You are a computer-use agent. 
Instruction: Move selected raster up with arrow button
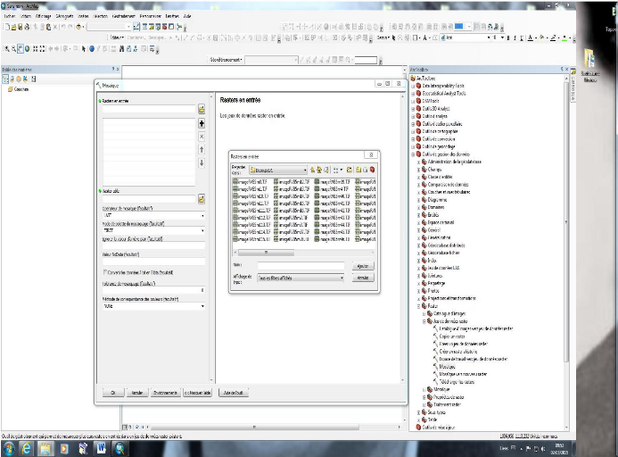point(202,149)
